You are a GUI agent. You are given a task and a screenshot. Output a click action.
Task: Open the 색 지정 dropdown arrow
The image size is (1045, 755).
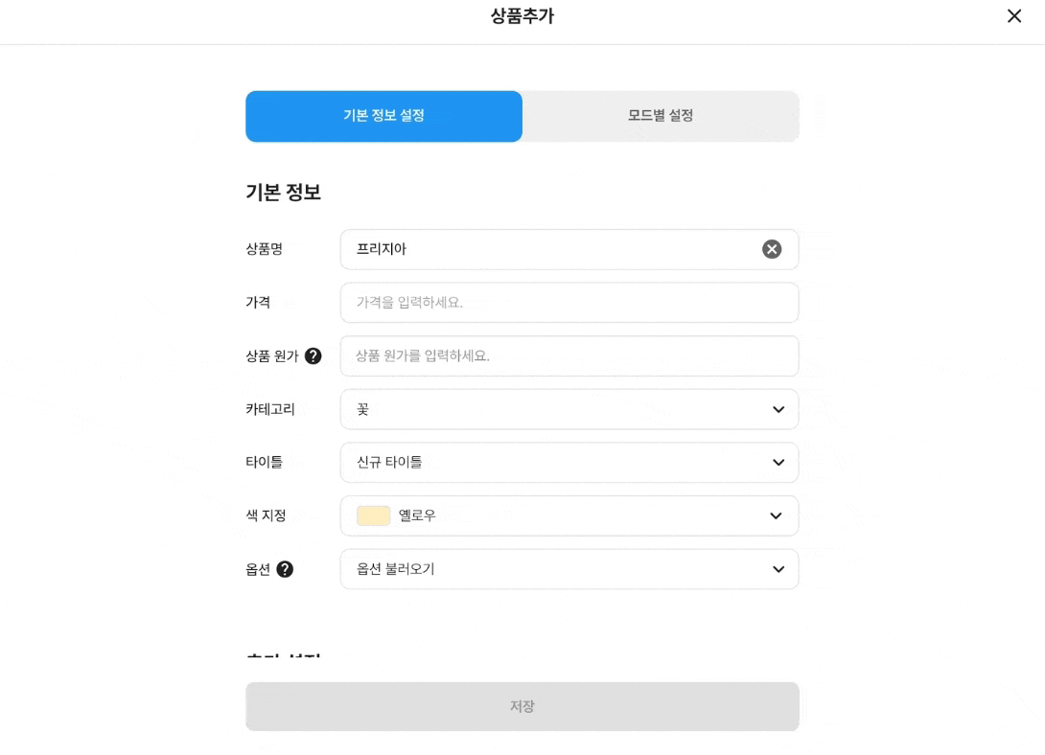tap(776, 516)
